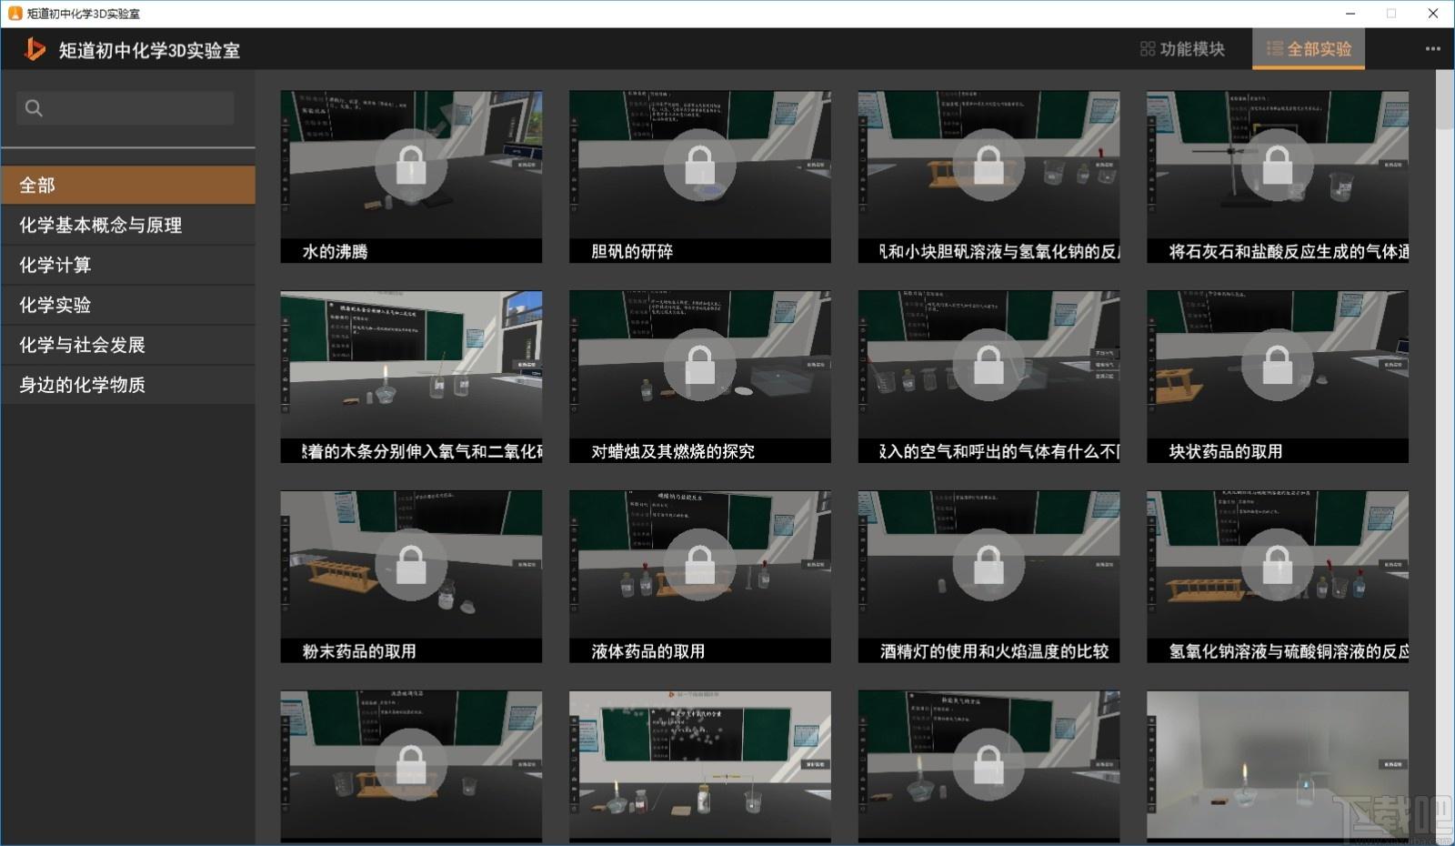
Task: Select the 全部实验 tab
Action: tap(1309, 49)
